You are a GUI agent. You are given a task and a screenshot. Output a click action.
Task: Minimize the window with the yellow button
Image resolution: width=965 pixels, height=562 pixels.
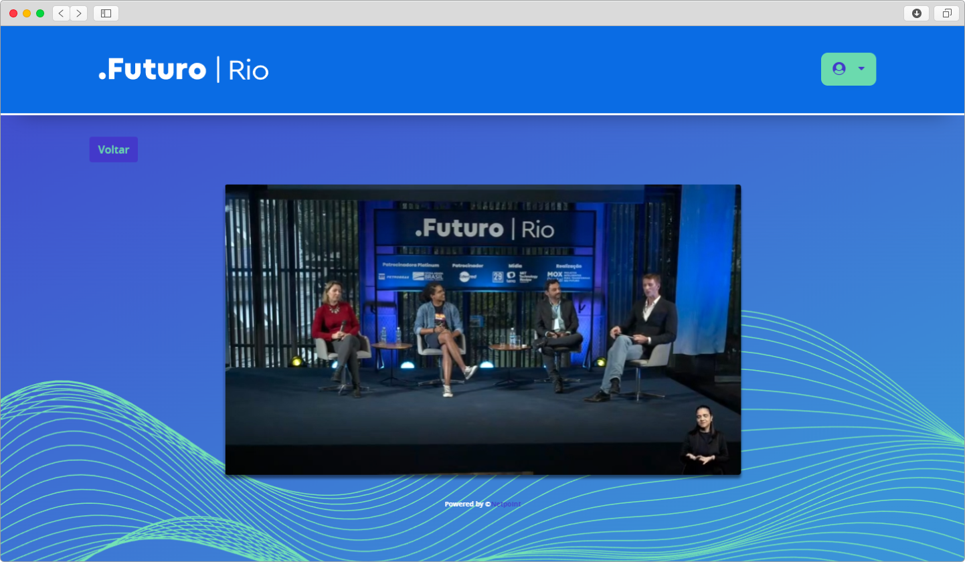[27, 13]
